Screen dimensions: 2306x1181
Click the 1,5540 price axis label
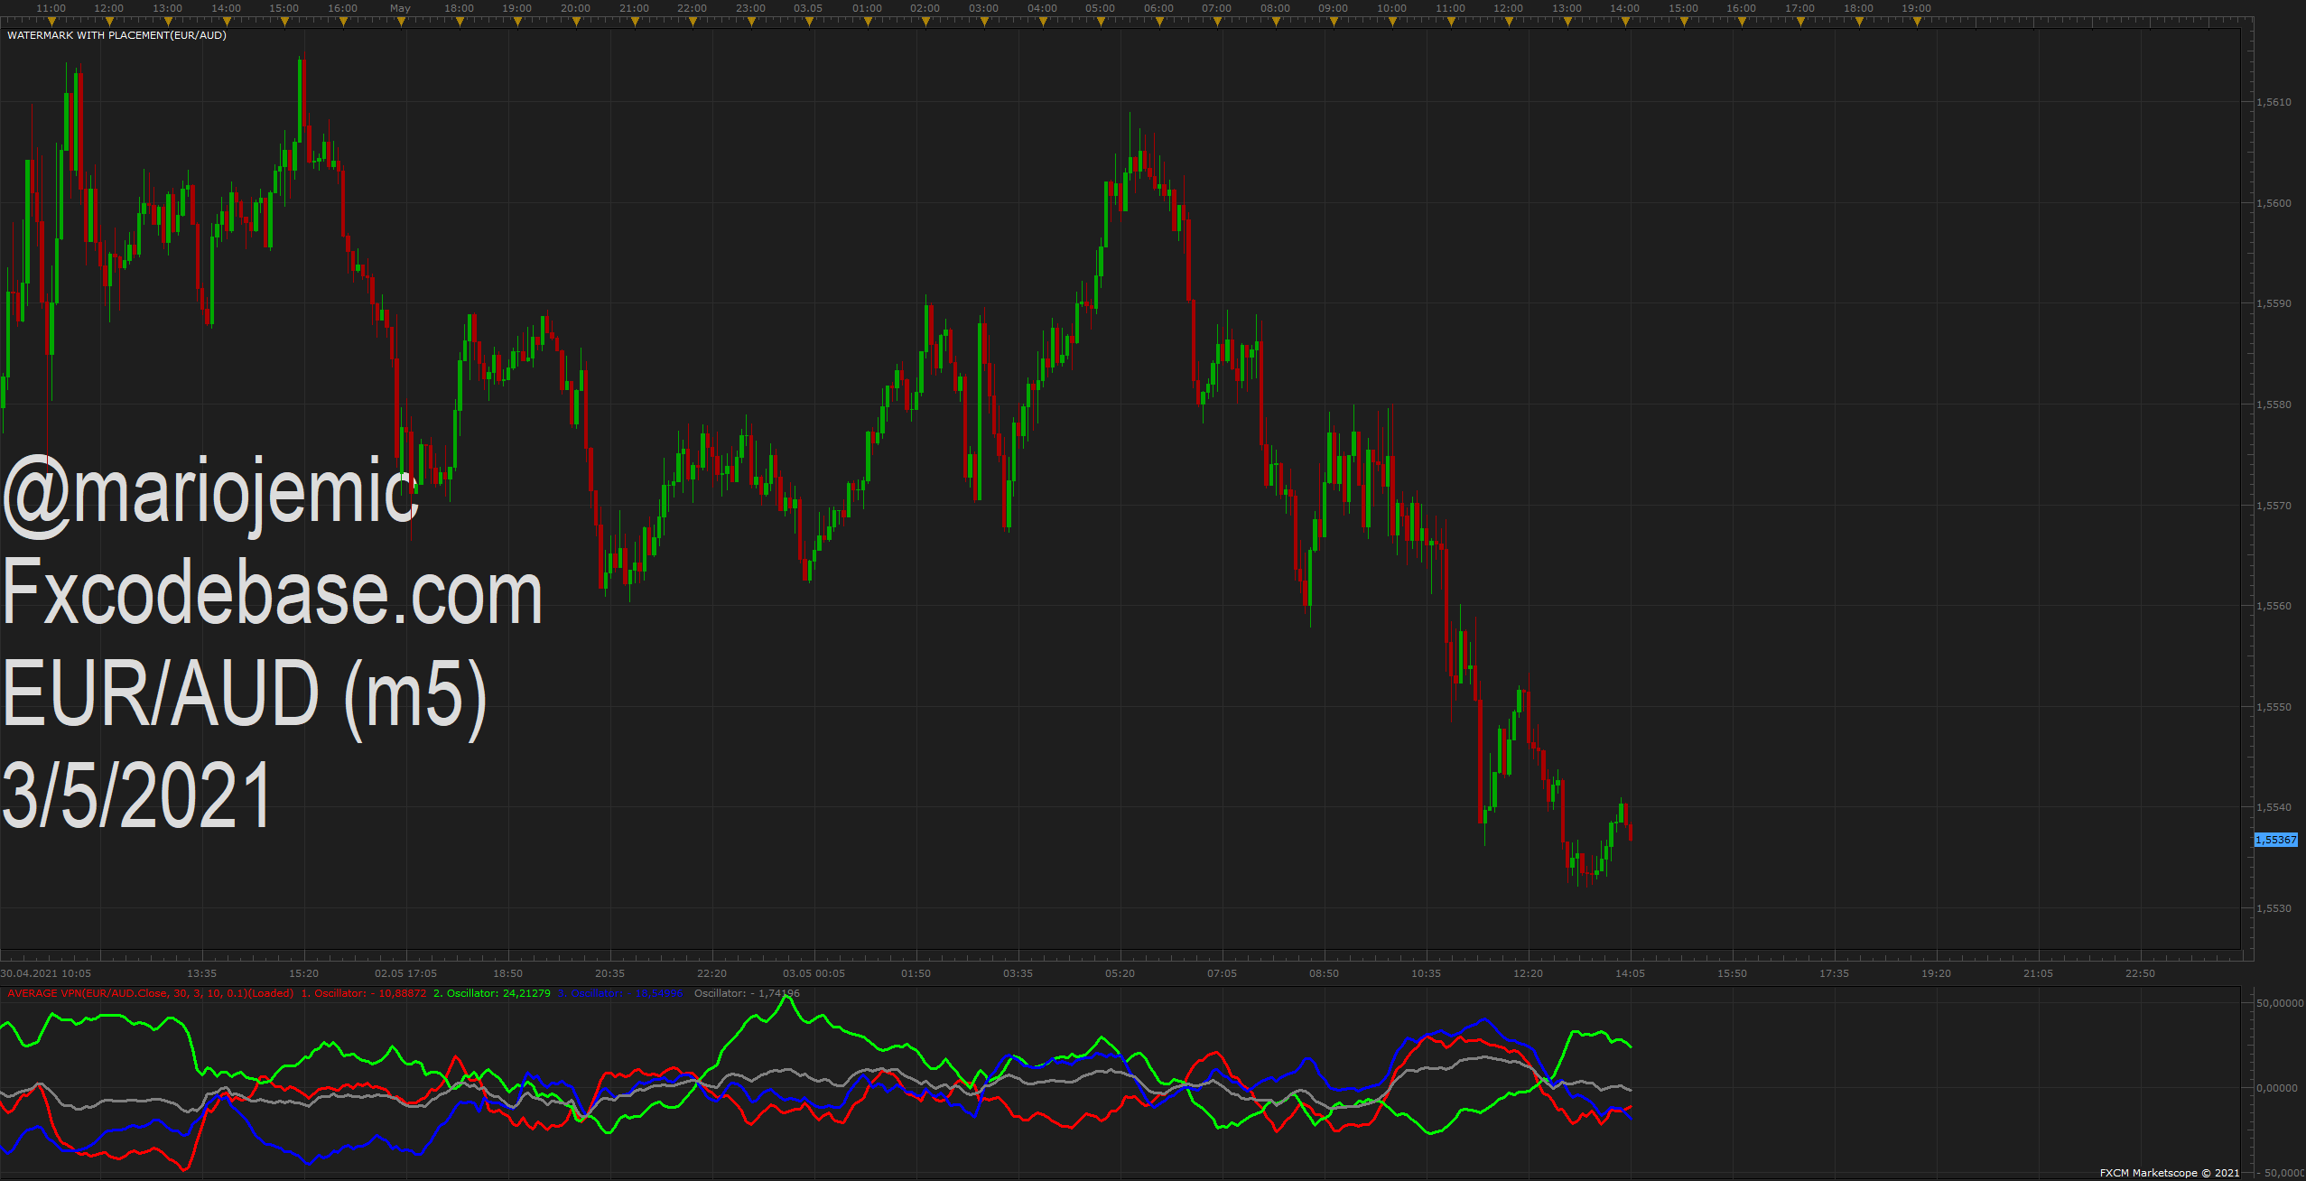2273,807
